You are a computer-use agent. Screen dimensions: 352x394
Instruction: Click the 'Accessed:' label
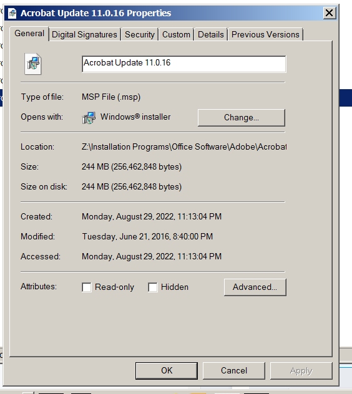[41, 257]
